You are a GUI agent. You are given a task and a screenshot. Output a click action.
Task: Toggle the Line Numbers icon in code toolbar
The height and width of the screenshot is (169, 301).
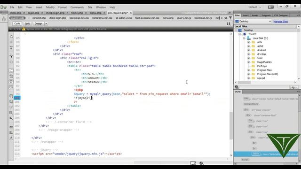[11, 70]
